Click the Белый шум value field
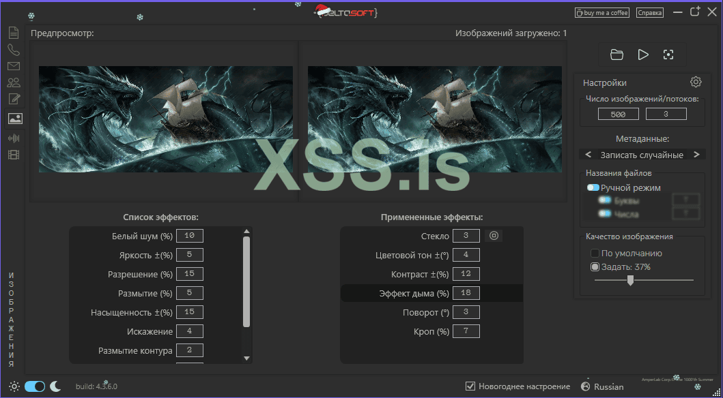 click(x=189, y=236)
